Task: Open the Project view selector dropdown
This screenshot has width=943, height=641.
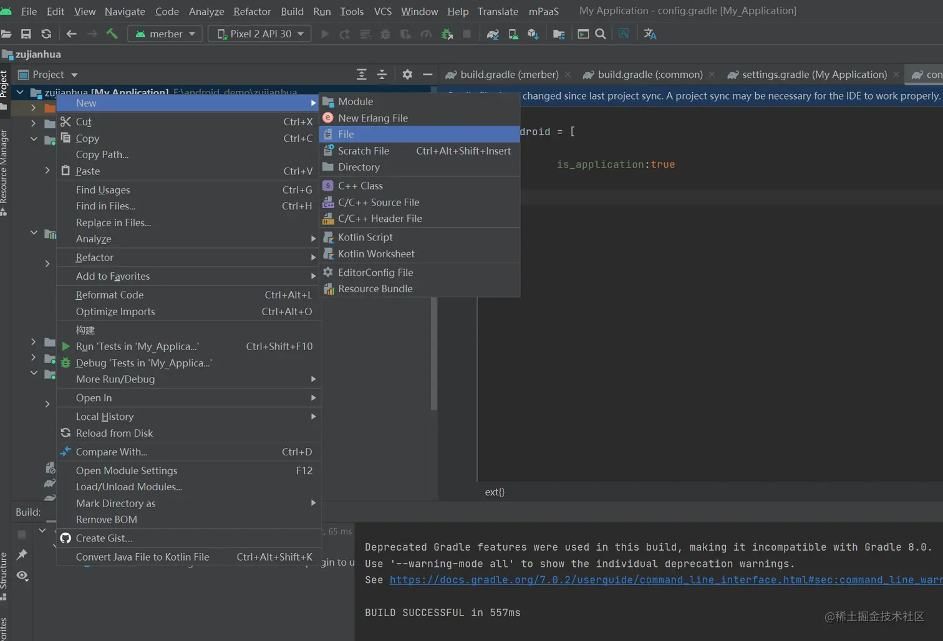Action: [49, 74]
